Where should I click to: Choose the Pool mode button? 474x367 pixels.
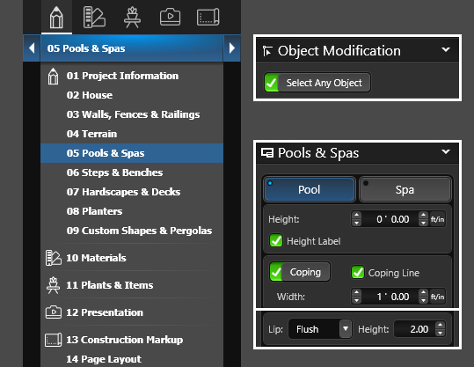tap(310, 189)
